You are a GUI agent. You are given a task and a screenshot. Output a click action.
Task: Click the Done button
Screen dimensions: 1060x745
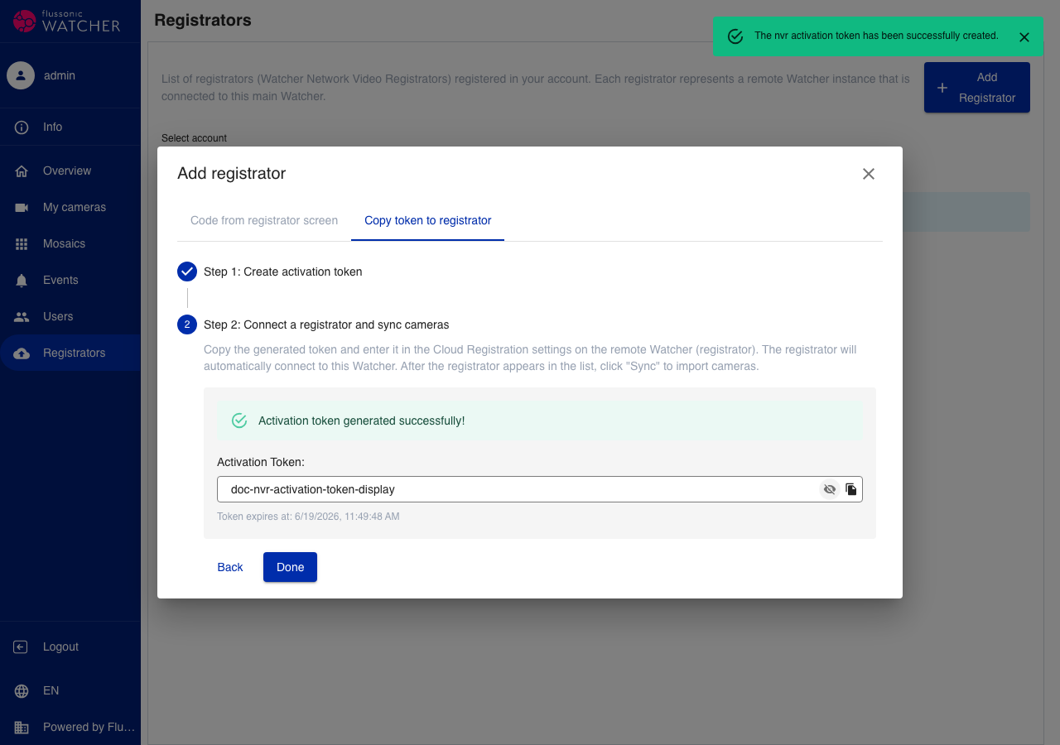pos(290,567)
